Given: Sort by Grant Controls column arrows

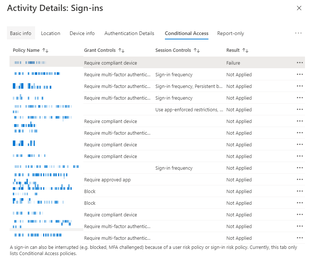Looking at the screenshot, I should click(x=121, y=50).
